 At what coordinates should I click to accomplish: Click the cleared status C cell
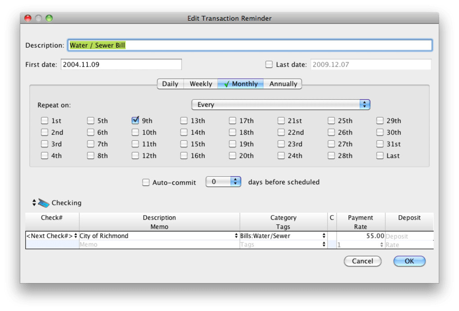point(332,236)
